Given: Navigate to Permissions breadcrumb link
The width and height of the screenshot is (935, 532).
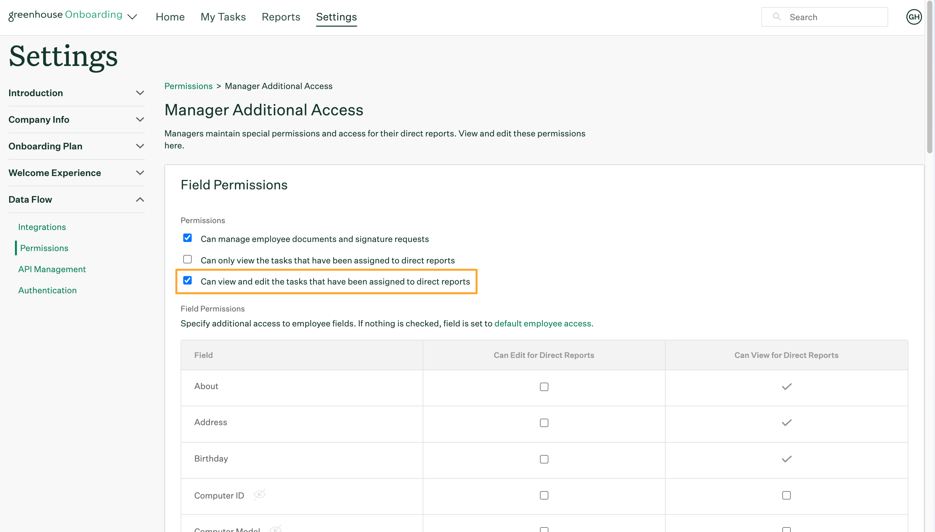Looking at the screenshot, I should 188,85.
